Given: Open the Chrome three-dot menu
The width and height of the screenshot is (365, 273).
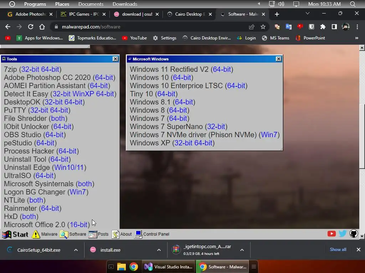Looking at the screenshot, I should [x=357, y=27].
